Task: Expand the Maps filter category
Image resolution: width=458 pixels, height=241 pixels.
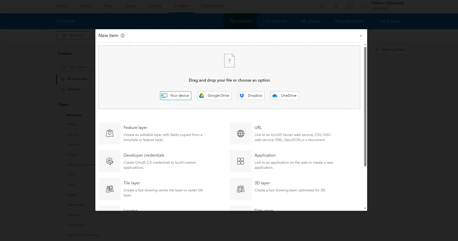Action: point(63,124)
